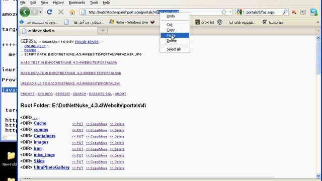The image size is (322, 181).
Task: Open the comms directory
Action: pos(41,130)
